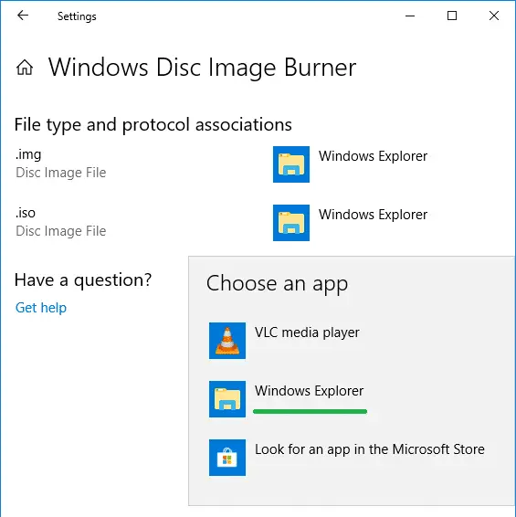Choose the Windows Explorer folder icon in the popup
Image resolution: width=516 pixels, height=517 pixels.
tap(227, 399)
